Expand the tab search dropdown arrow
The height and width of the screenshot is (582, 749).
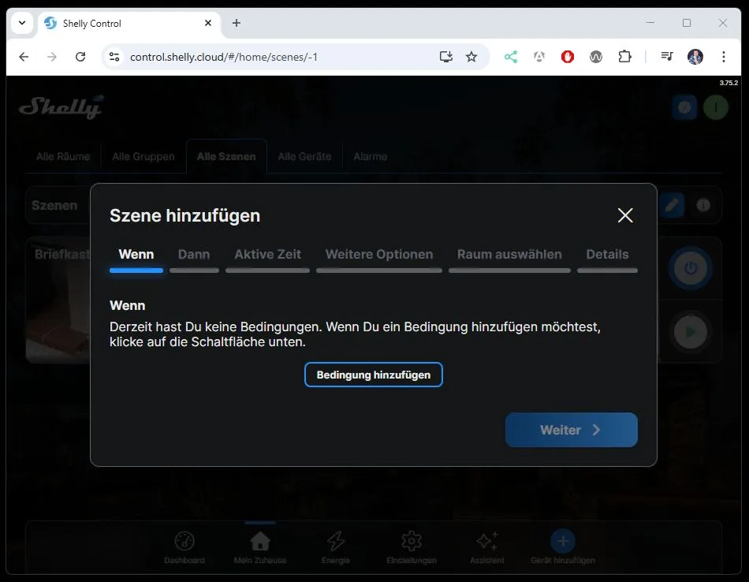tap(22, 23)
